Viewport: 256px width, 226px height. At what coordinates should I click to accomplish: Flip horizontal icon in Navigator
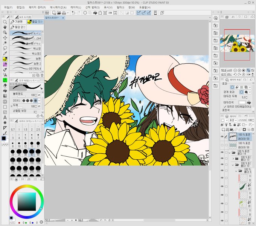248,75
